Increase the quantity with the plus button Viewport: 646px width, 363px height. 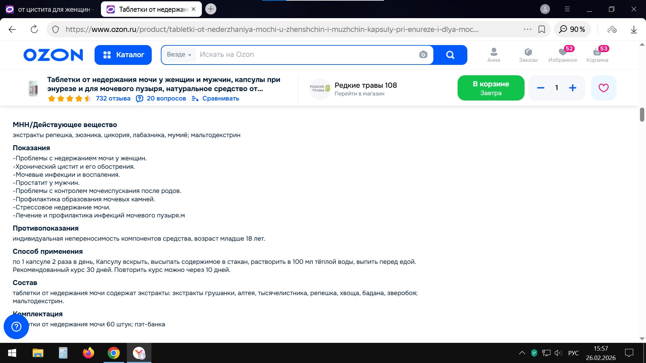[573, 88]
